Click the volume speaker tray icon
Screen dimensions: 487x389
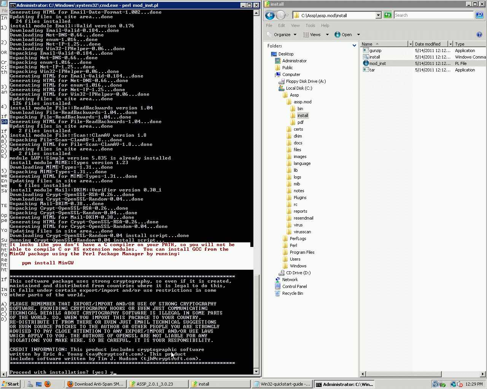(460, 384)
